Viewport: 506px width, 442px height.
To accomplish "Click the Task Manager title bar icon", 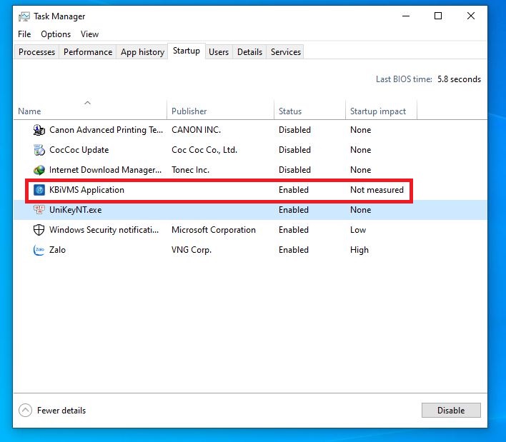I will [24, 16].
